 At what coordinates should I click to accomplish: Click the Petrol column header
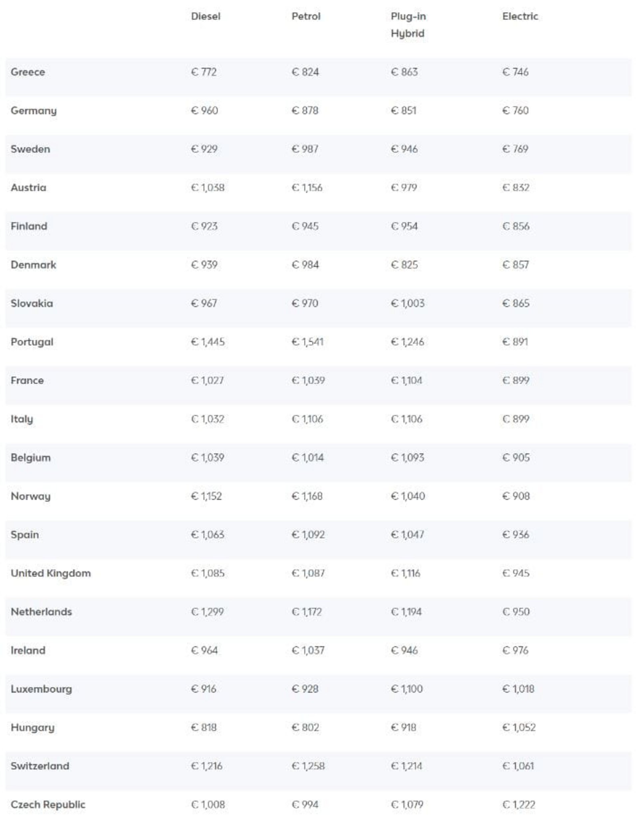coord(306,16)
